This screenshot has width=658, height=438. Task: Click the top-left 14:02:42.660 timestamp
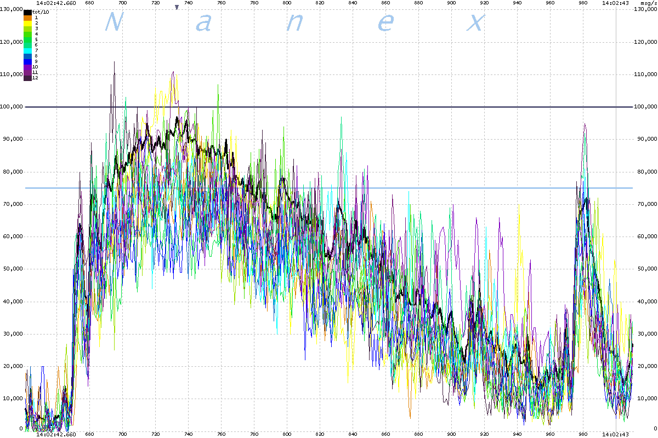click(x=56, y=3)
